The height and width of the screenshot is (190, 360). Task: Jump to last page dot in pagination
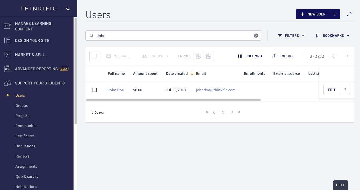click(239, 112)
